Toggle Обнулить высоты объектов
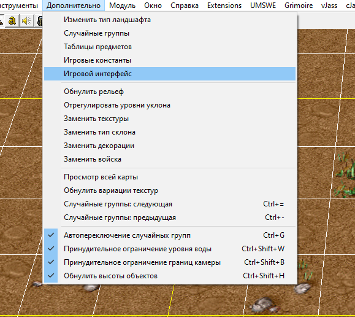This screenshot has width=355, height=317. point(170,276)
